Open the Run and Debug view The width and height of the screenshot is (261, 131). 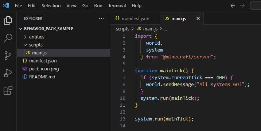coord(8,73)
